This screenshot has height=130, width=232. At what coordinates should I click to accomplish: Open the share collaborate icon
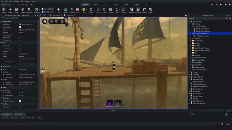point(212,4)
